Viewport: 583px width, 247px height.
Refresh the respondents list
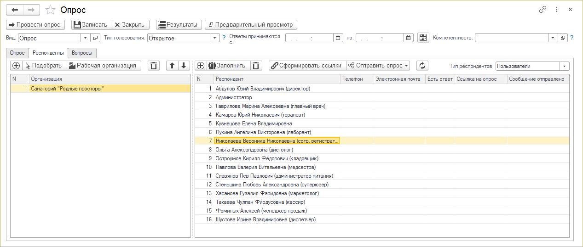click(422, 66)
